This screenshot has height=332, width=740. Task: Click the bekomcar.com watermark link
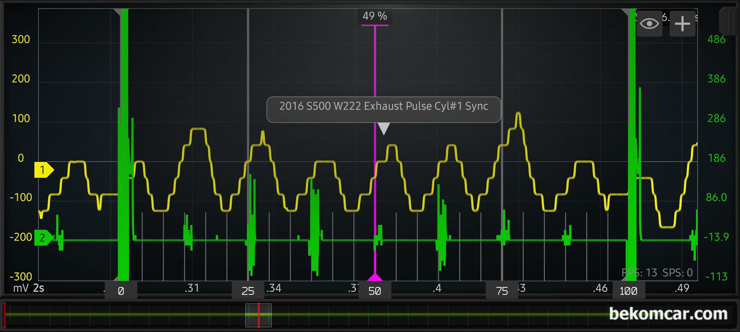click(x=668, y=314)
